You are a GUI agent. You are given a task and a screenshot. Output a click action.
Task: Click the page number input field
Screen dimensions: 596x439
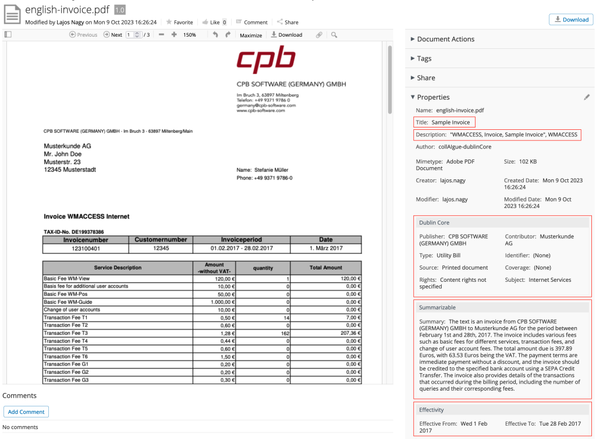click(133, 34)
